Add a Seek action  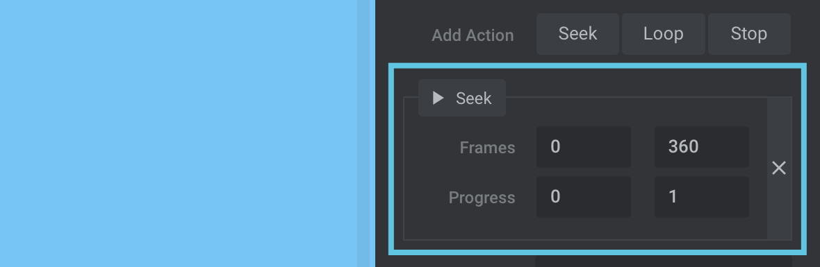(x=577, y=34)
